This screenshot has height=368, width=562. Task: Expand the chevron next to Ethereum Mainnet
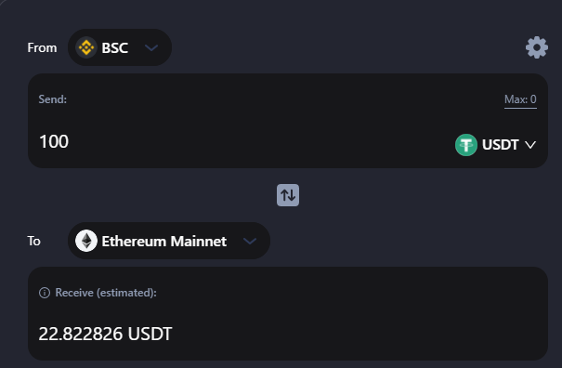pyautogui.click(x=250, y=241)
